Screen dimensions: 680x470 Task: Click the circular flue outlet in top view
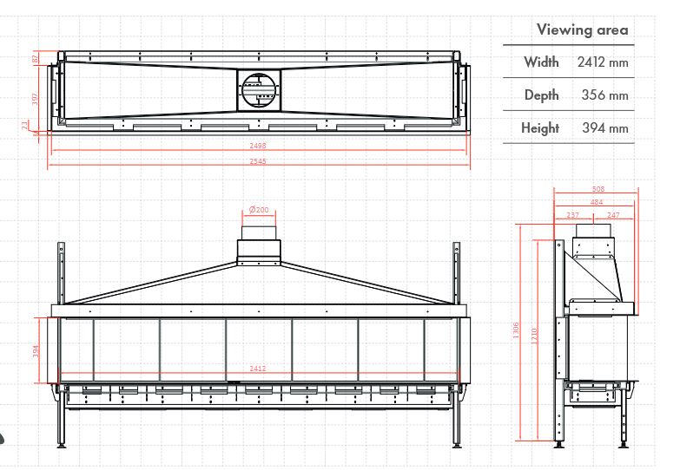pos(258,89)
